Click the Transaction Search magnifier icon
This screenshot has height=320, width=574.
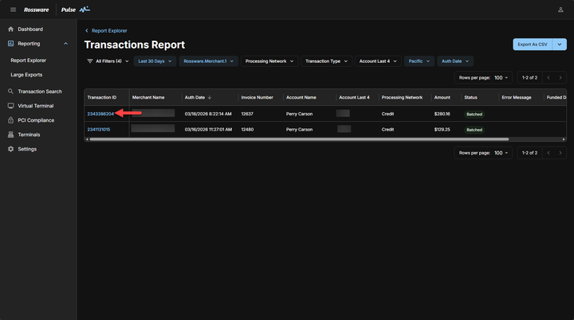(x=10, y=92)
